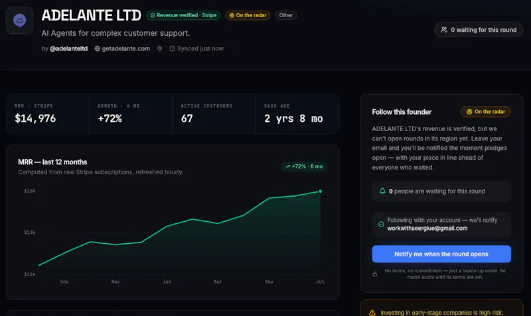This screenshot has height=316, width=531.
Task: Click the $15k axis label
Action: pos(30,191)
